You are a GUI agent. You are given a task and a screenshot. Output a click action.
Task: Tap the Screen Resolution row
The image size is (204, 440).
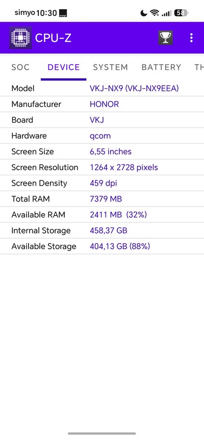click(102, 168)
